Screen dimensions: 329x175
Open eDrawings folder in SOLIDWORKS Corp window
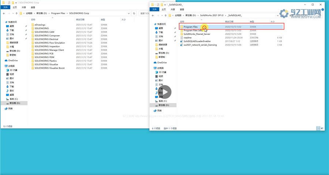click(40, 25)
